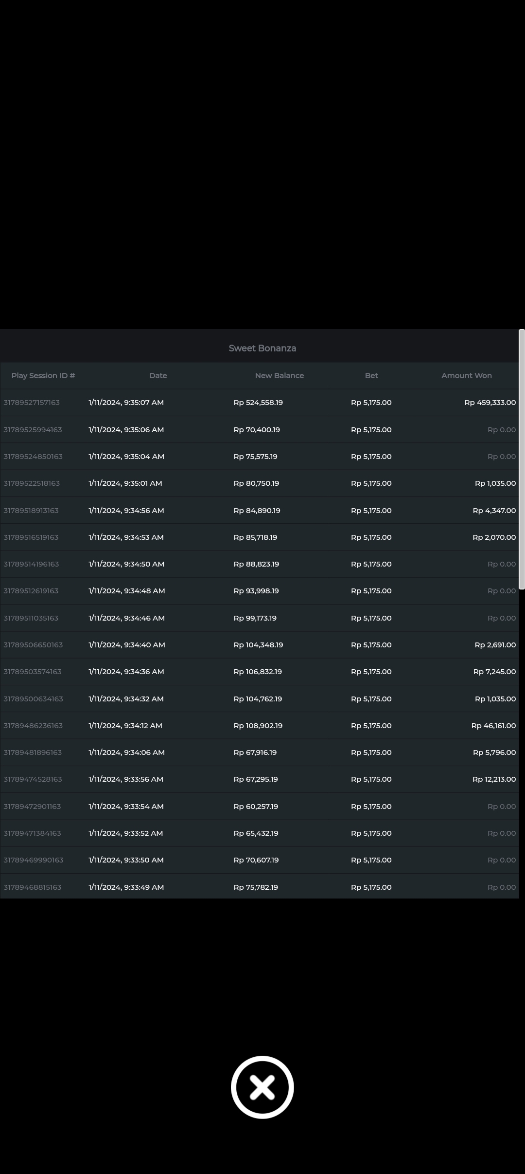Select the 9:34:12 AM date entry
The height and width of the screenshot is (1174, 525).
tap(125, 726)
